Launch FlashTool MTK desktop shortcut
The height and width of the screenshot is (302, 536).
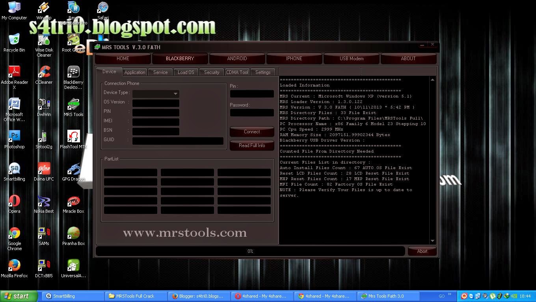pos(73,140)
